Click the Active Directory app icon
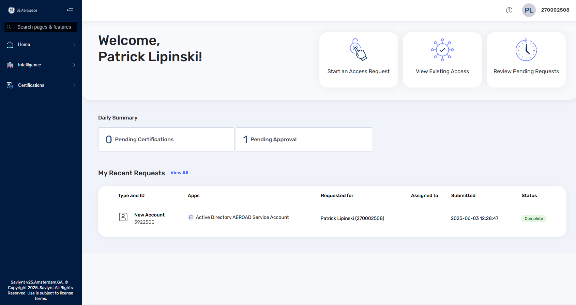Viewport: 576px width, 305px height. pyautogui.click(x=191, y=217)
